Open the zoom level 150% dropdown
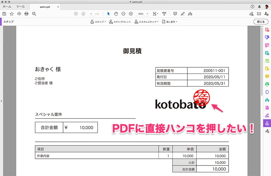 click(142, 14)
